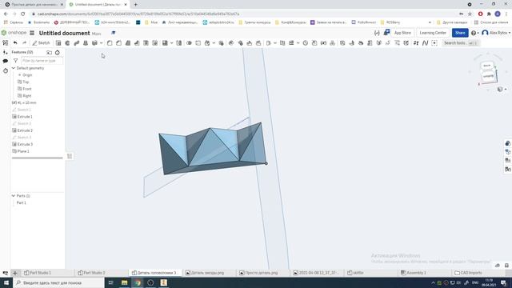The width and height of the screenshot is (512, 288).
Task: Click the spline N-shaped toolbar icon
Action: (x=425, y=42)
